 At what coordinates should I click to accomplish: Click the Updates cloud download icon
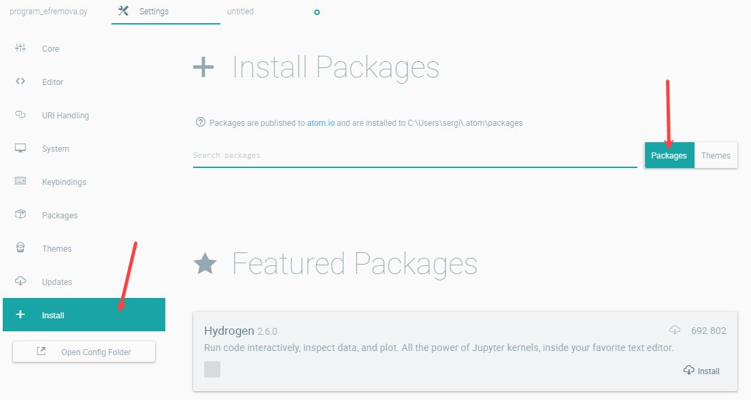20,281
